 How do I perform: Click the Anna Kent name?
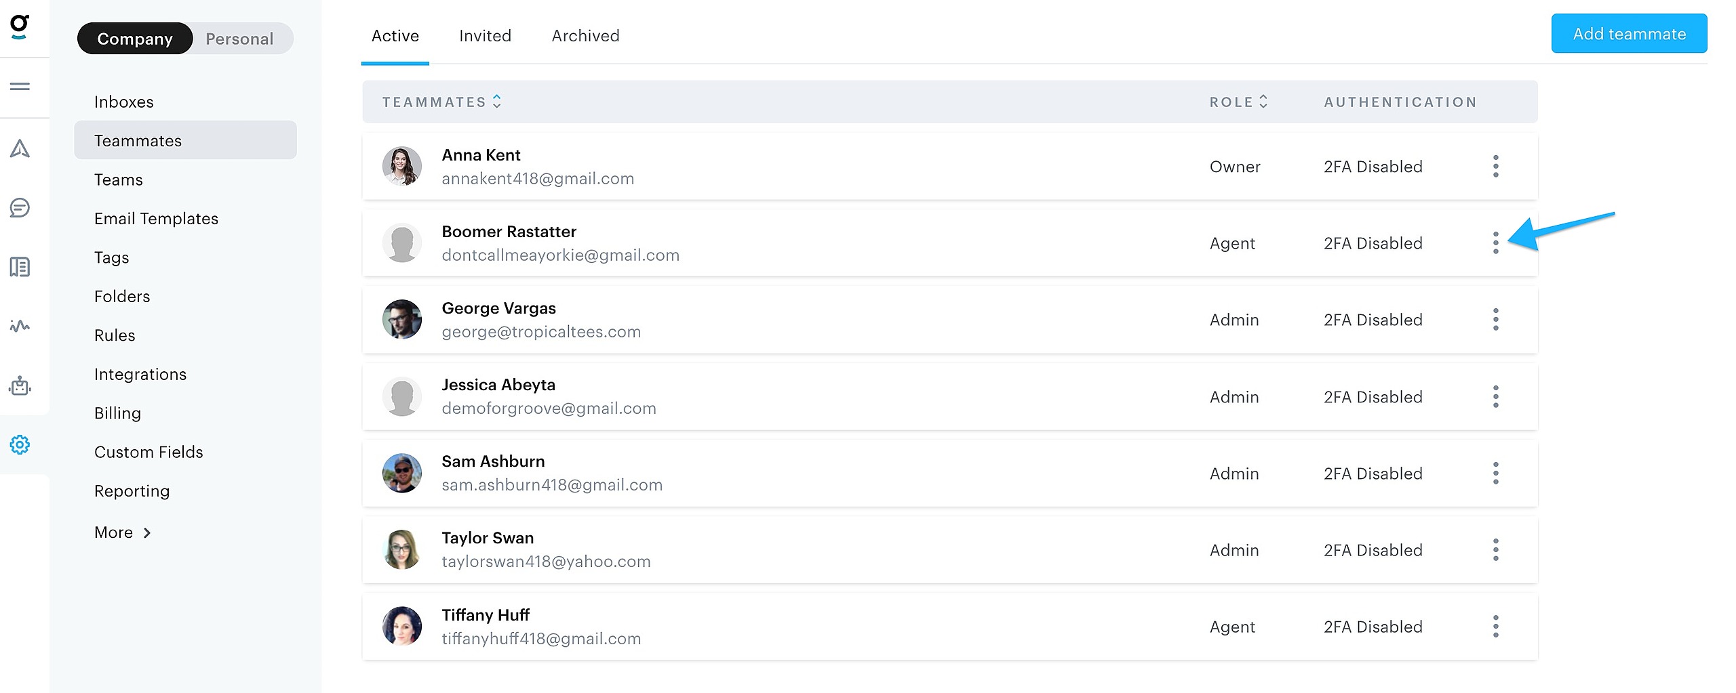(481, 155)
